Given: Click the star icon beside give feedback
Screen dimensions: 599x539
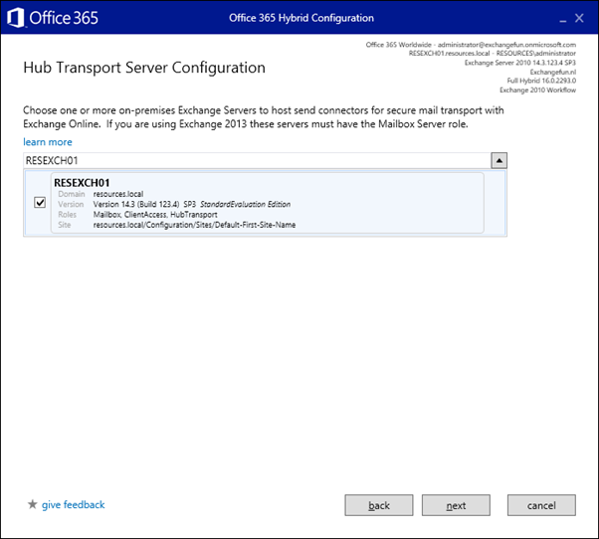Looking at the screenshot, I should pyautogui.click(x=32, y=505).
